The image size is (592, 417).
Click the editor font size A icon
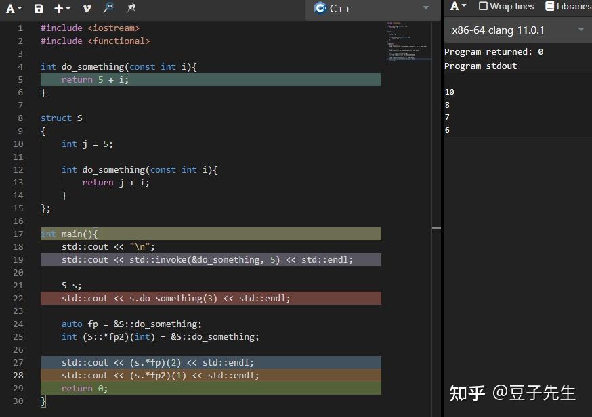[x=10, y=8]
